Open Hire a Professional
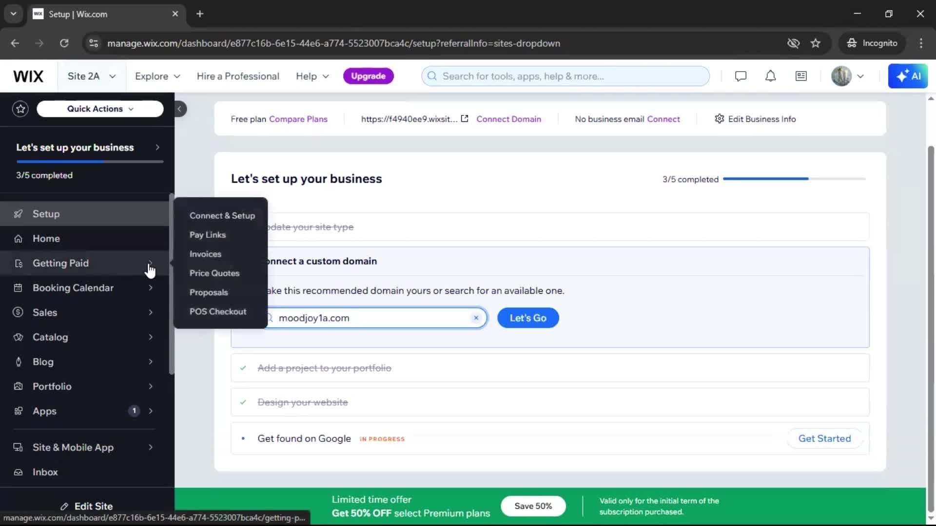Viewport: 936px width, 526px height. click(238, 76)
